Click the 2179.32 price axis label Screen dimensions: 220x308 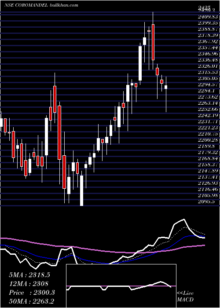click(208, 152)
